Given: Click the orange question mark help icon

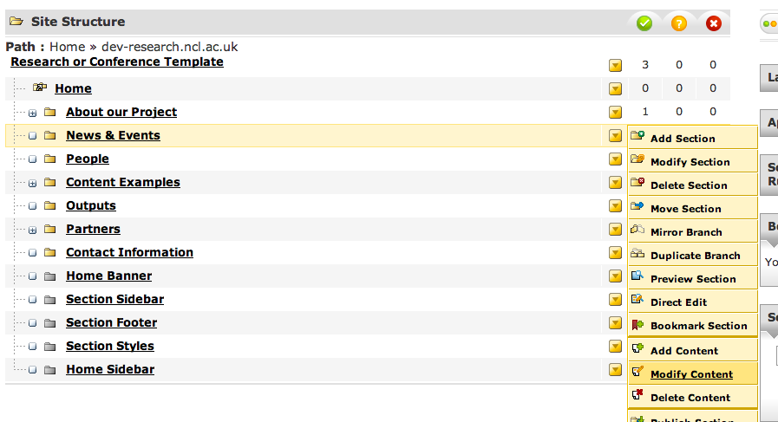Looking at the screenshot, I should click(x=679, y=23).
